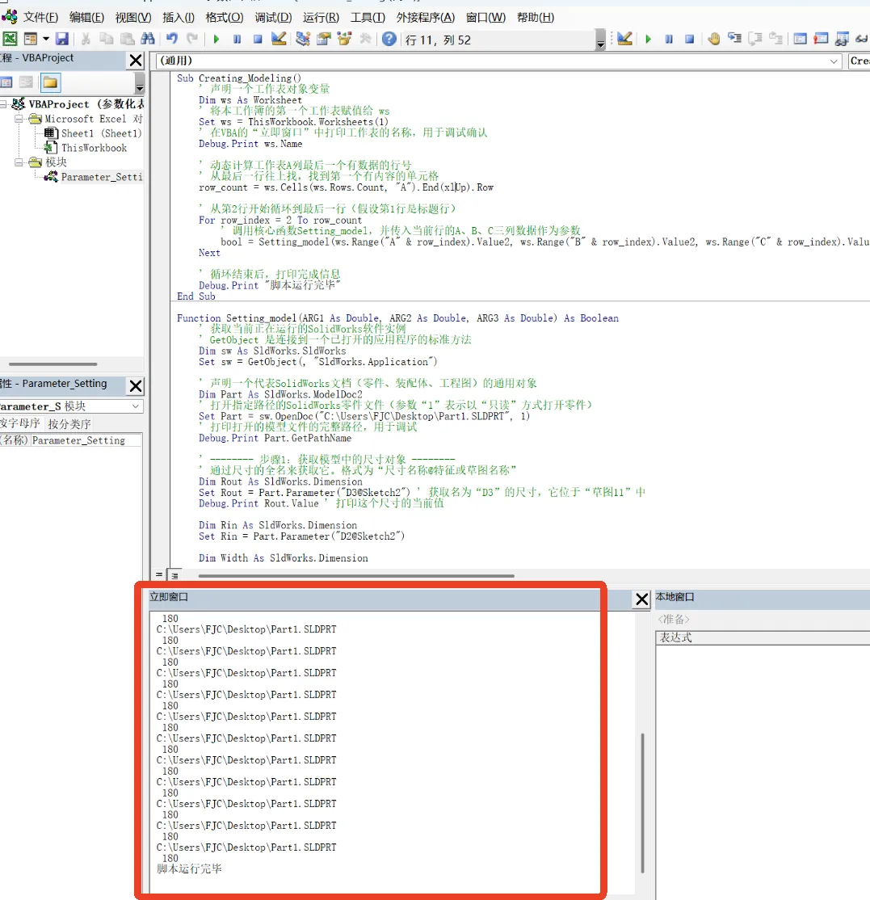
Task: Open the Object Browser icon
Action: pos(344,39)
